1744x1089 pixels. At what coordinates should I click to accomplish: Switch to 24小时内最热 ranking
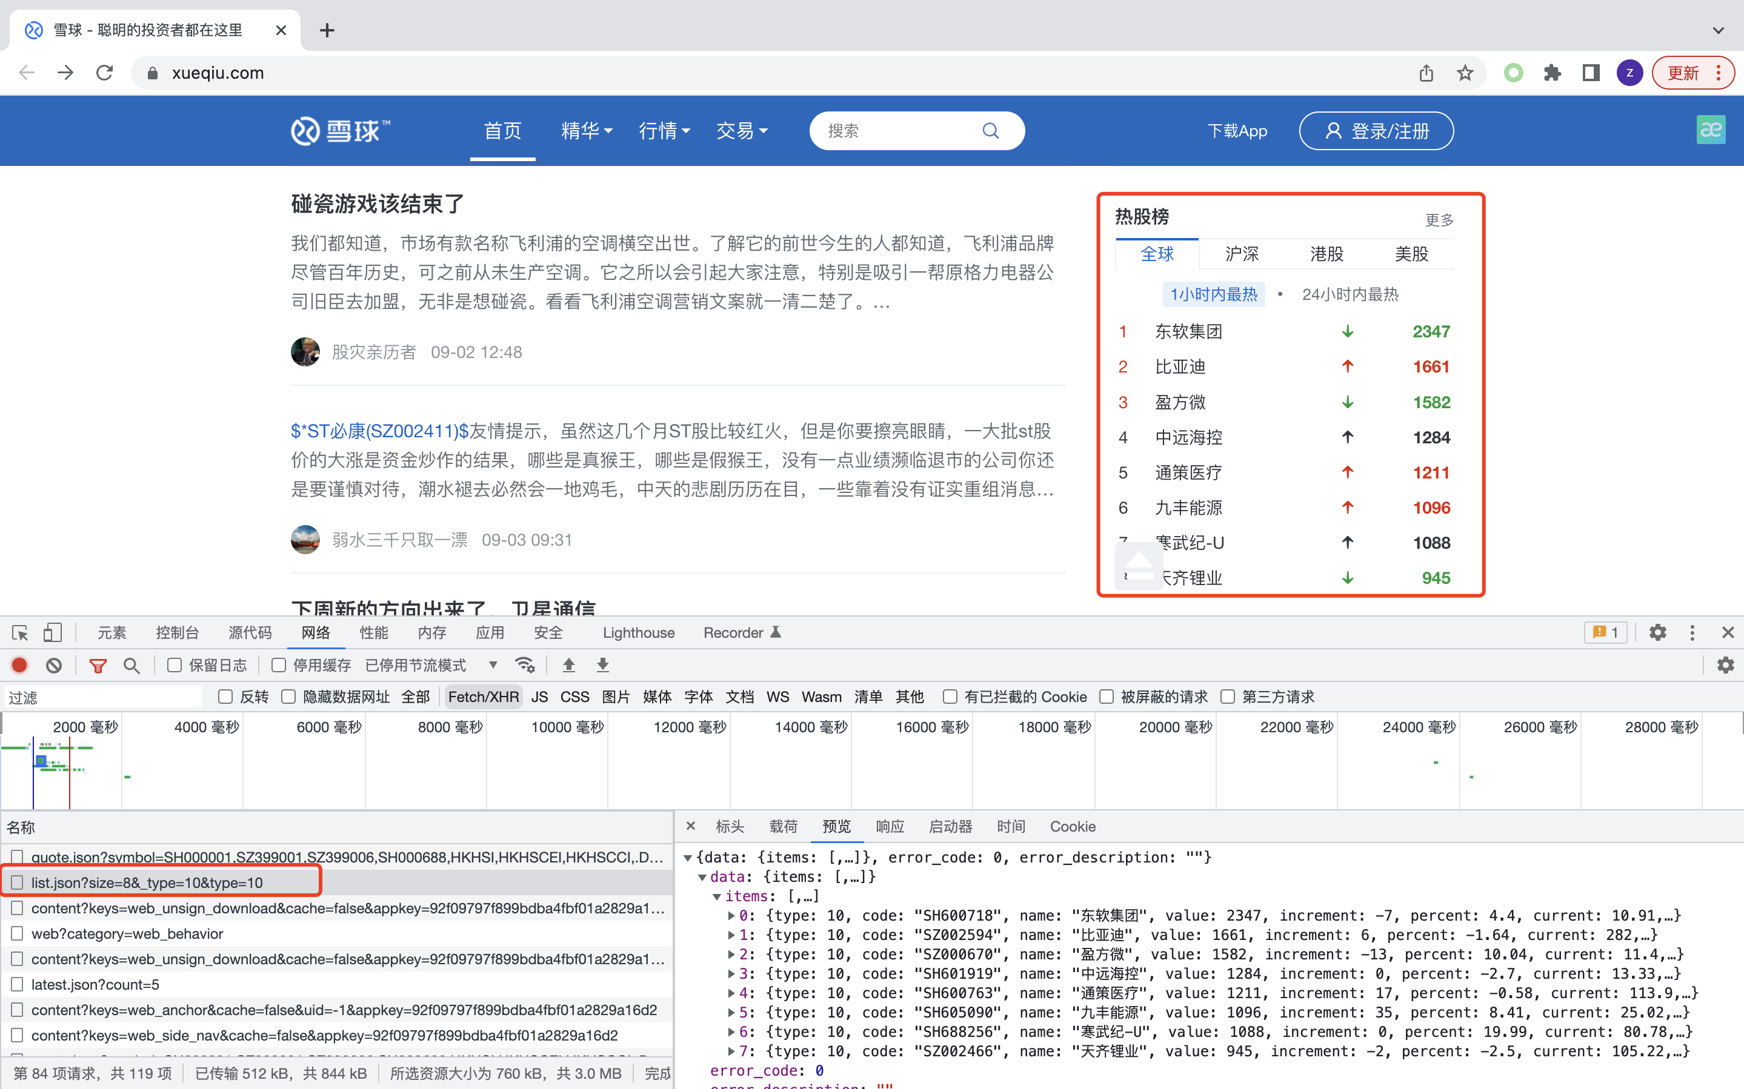click(1350, 294)
